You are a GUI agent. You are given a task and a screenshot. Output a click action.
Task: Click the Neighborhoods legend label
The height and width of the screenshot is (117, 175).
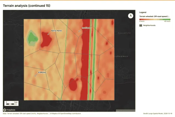(x=149, y=25)
